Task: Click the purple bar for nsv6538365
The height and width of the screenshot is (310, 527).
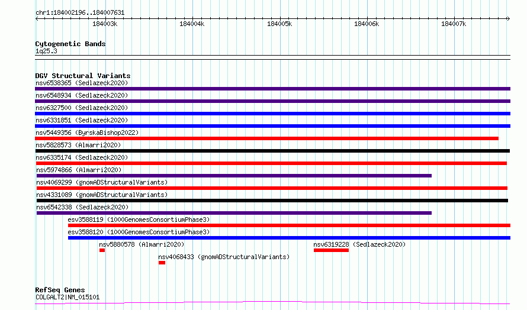Action: (x=272, y=89)
